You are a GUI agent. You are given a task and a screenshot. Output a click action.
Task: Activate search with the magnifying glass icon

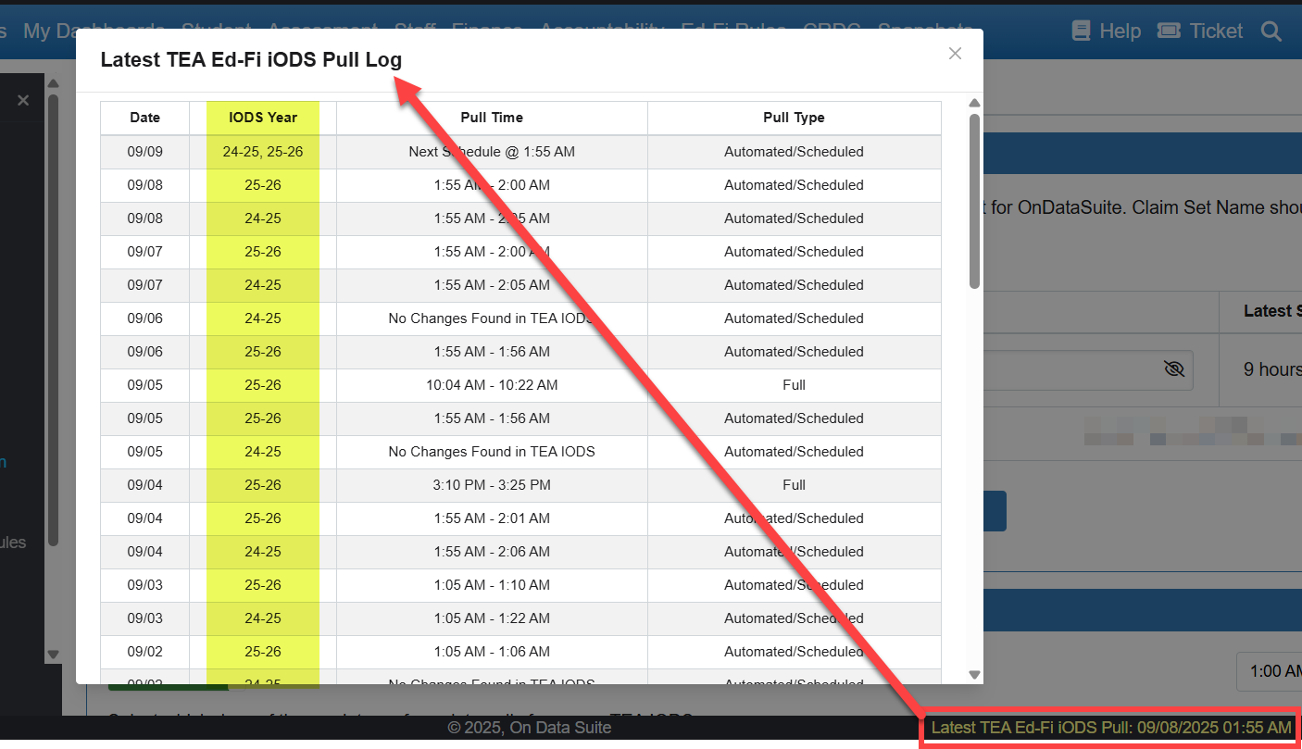click(1271, 31)
